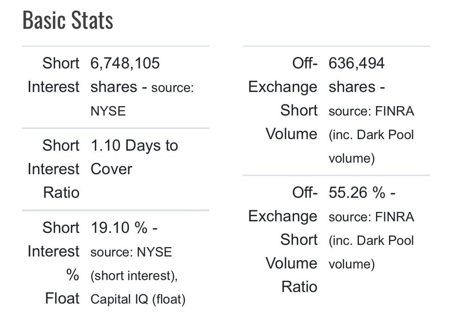Click the 1.10 Days to Cover value
Viewport: 450px width, 326px height.
pos(134,157)
